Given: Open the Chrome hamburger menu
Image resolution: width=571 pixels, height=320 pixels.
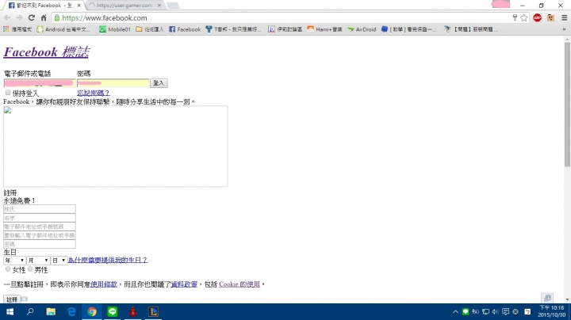Looking at the screenshot, I should tap(564, 17).
